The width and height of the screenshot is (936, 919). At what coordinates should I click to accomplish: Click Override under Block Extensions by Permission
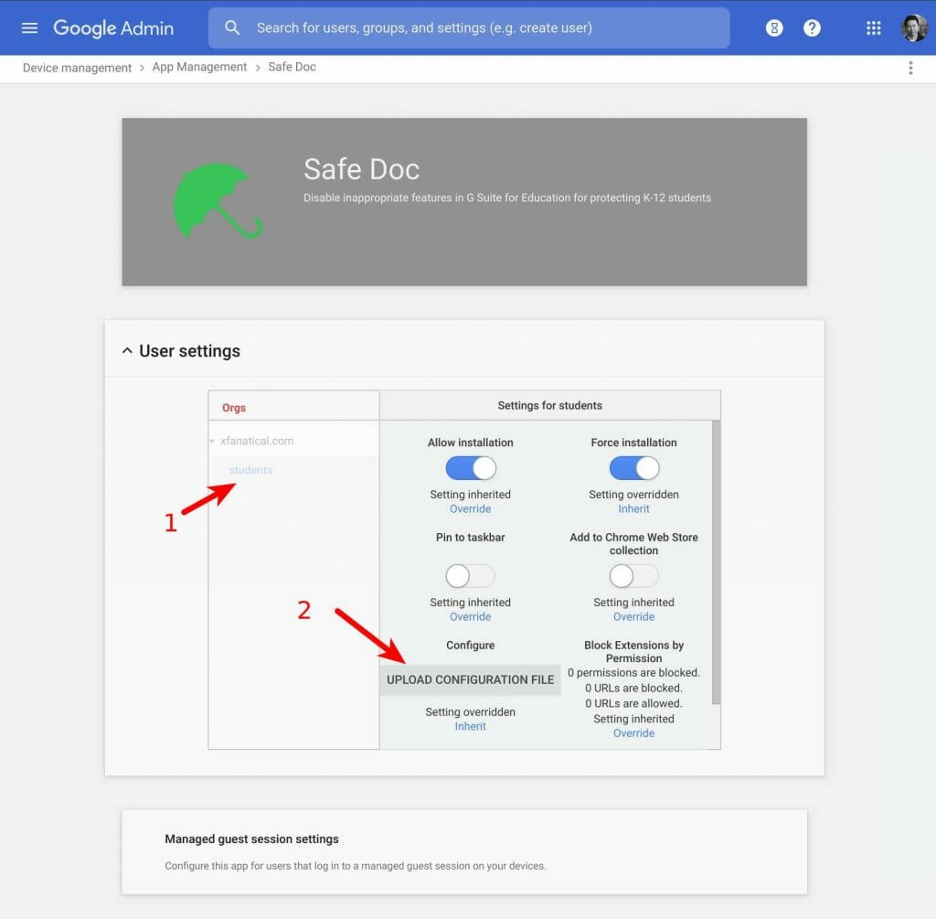pyautogui.click(x=634, y=732)
